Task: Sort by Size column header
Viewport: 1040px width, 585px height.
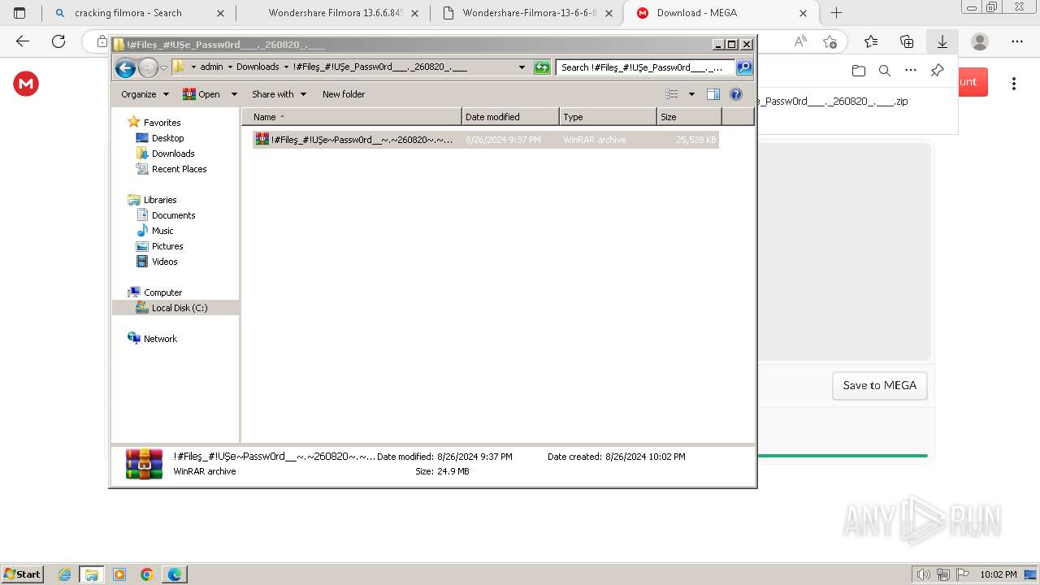Action: click(x=689, y=117)
